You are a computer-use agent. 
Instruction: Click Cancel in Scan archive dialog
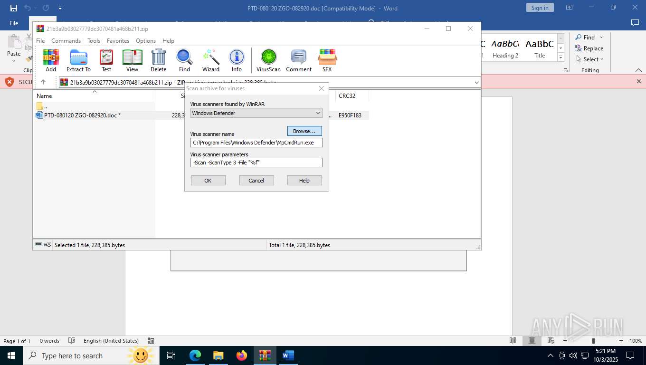point(256,181)
